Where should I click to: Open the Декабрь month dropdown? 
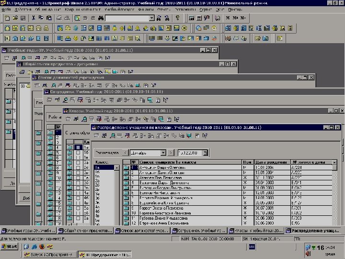163,153
